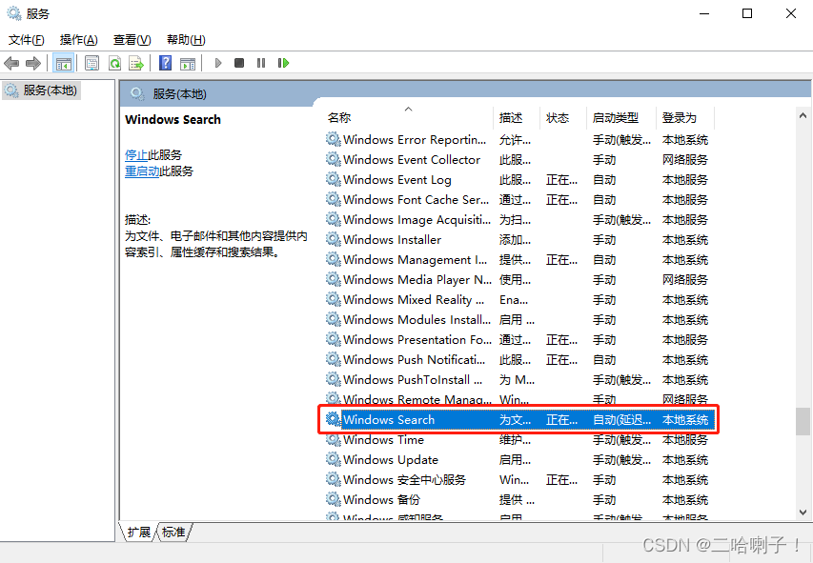813x563 pixels.
Task: Click the Start Service play icon
Action: click(218, 63)
